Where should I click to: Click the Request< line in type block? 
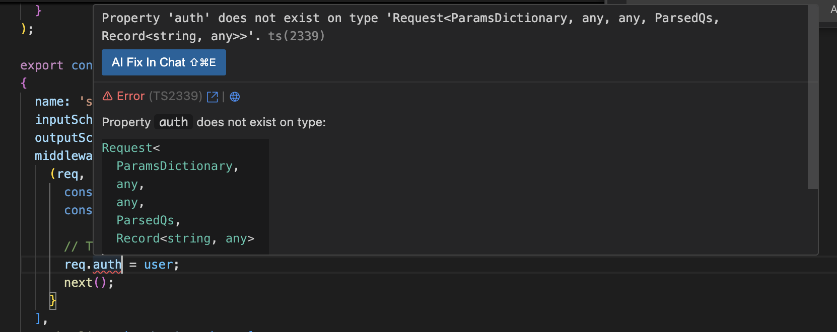point(130,148)
